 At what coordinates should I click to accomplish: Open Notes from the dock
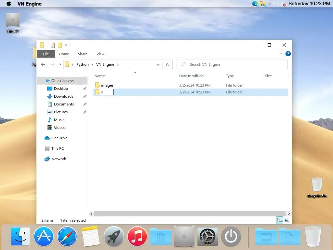90,236
